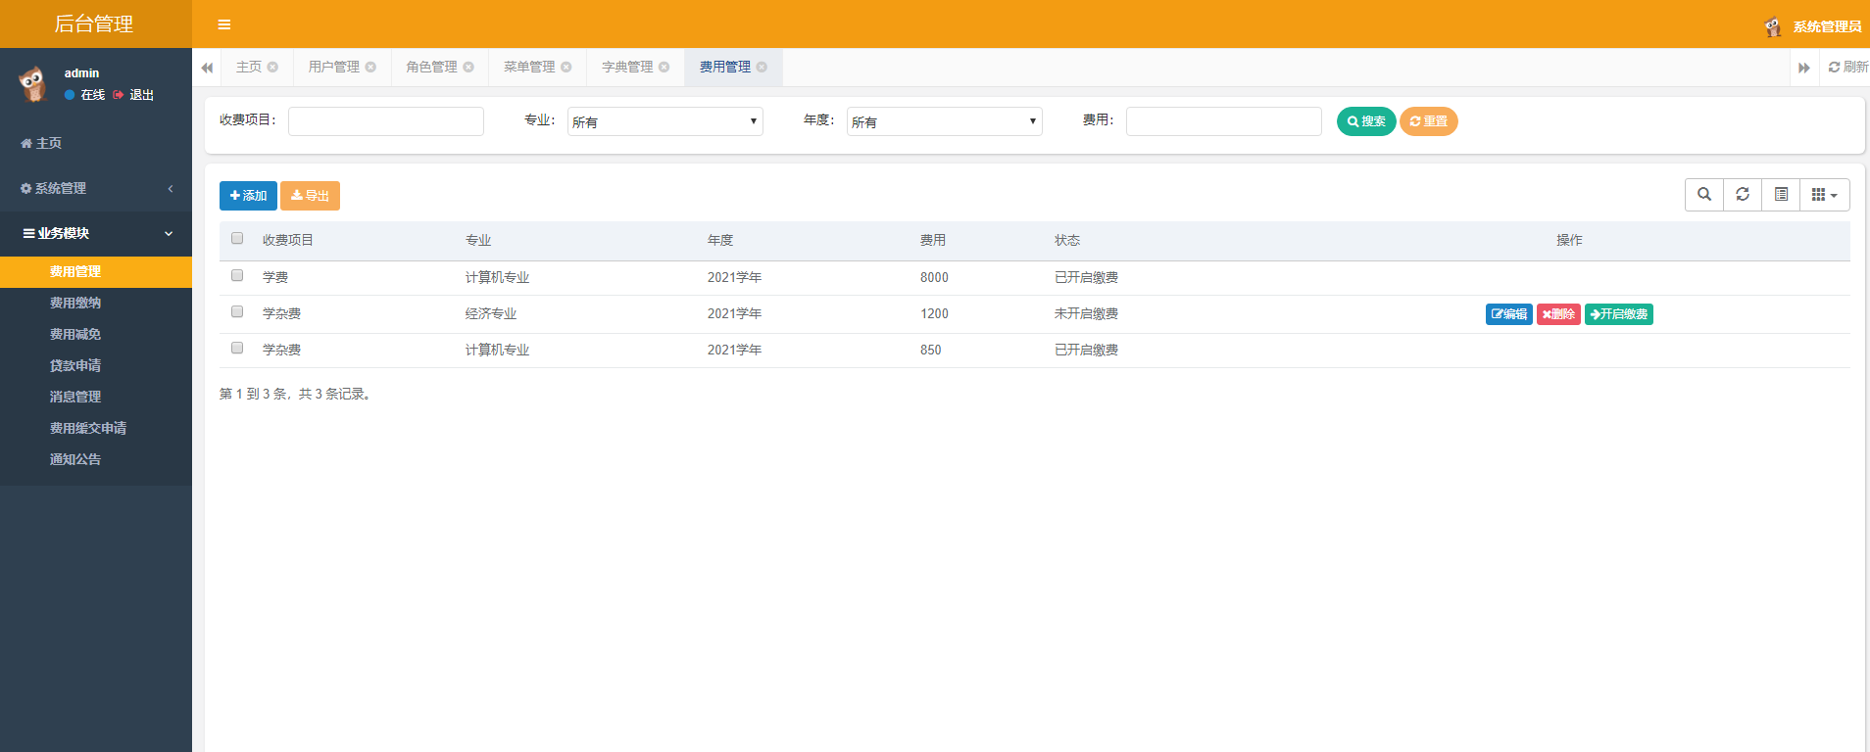Screen dimensions: 1870x752
Task: Close the 角色管理 tab
Action: [x=468, y=67]
